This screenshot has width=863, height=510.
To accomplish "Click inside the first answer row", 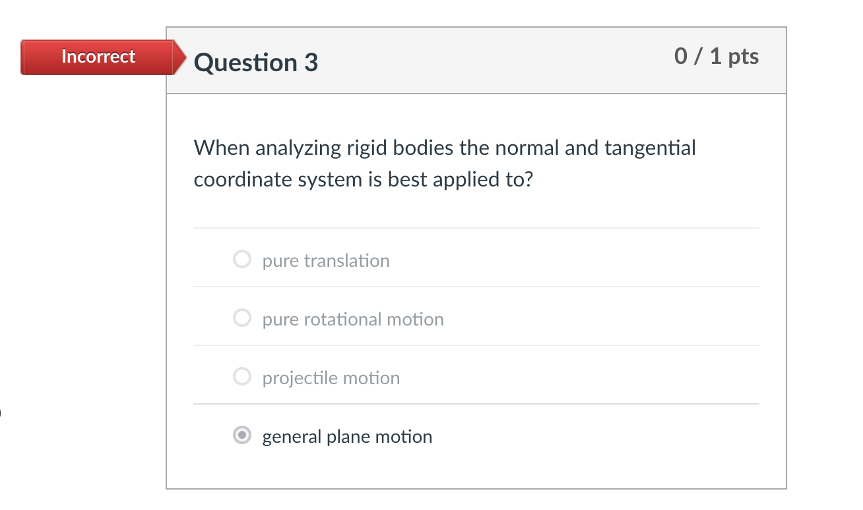I will [x=476, y=259].
